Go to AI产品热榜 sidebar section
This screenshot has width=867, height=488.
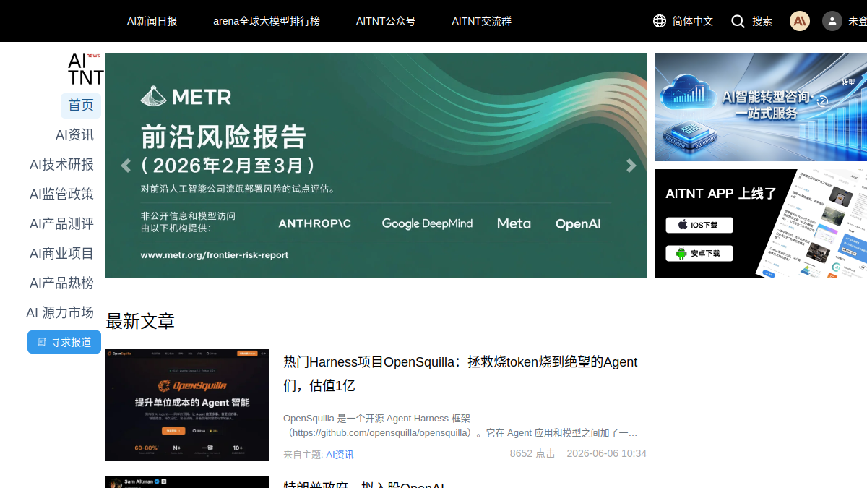pyautogui.click(x=61, y=283)
